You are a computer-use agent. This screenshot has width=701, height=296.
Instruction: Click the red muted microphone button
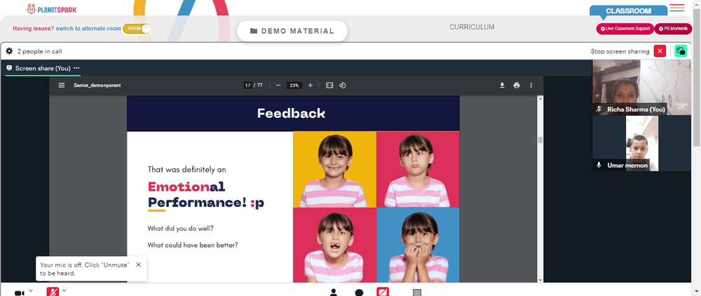coord(53,292)
